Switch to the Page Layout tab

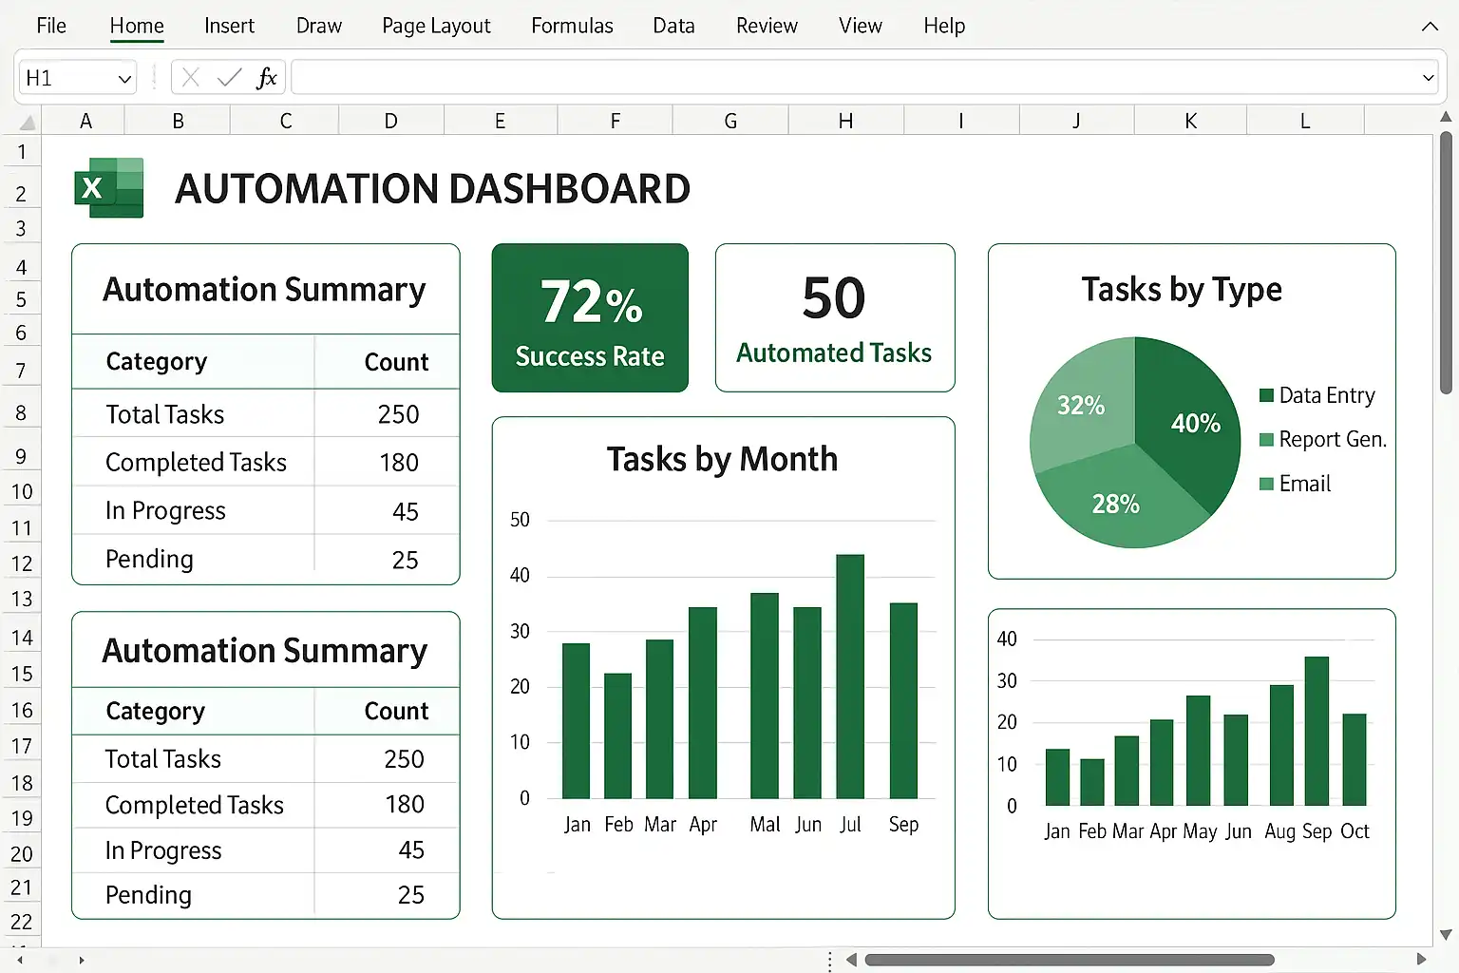pos(436,26)
